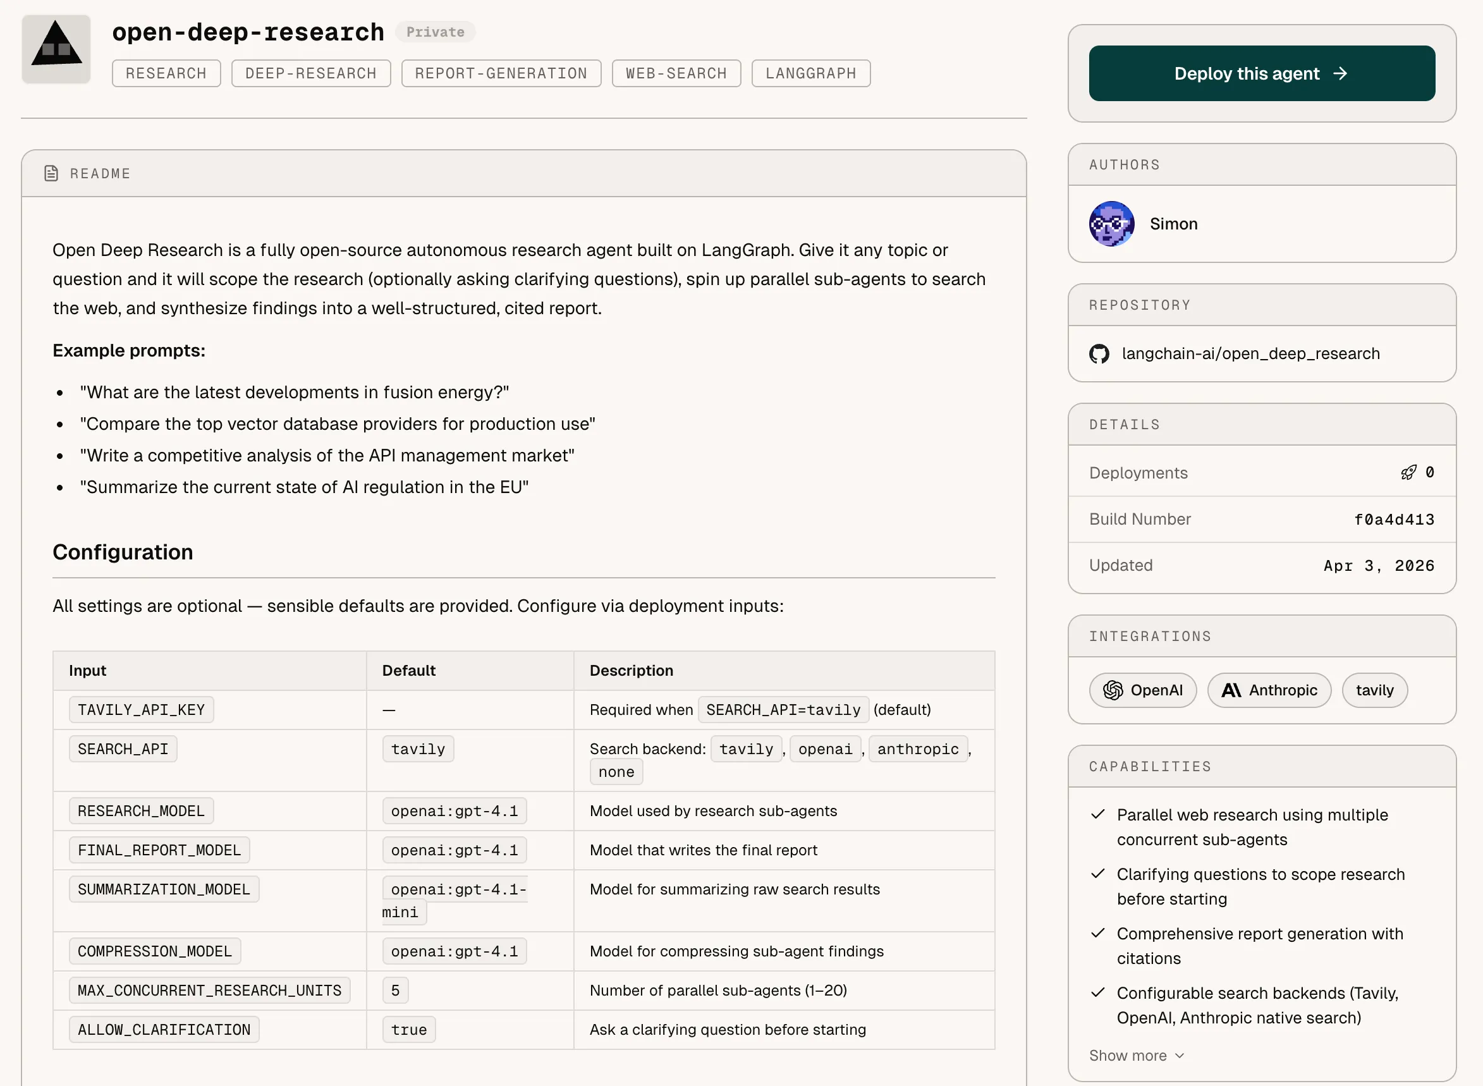Open langchain-ai/open_deep_research repository link
1483x1086 pixels.
(1250, 353)
